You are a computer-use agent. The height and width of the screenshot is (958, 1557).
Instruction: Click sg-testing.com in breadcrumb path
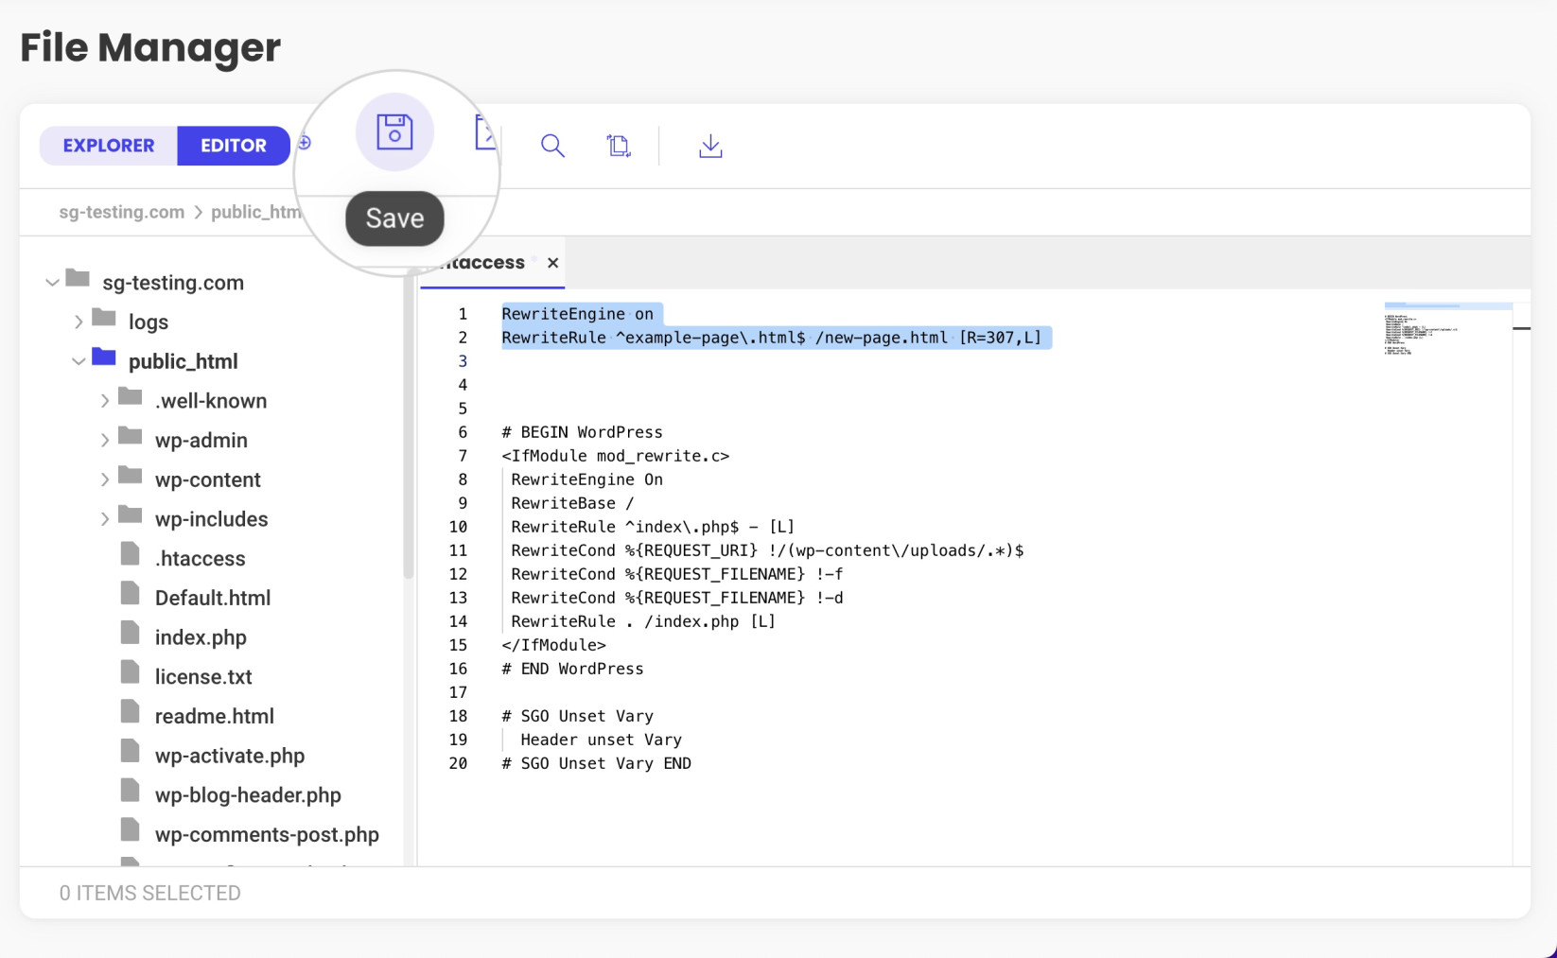pyautogui.click(x=122, y=212)
